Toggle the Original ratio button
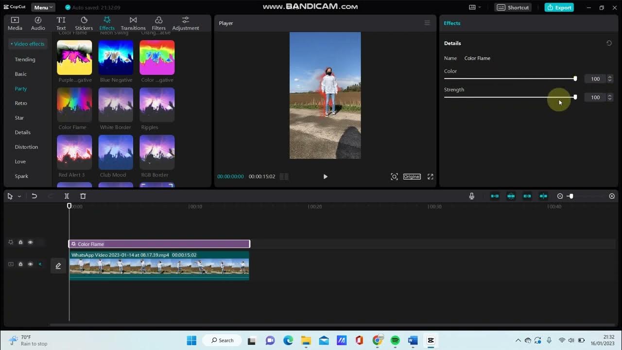The height and width of the screenshot is (350, 622). tap(412, 176)
